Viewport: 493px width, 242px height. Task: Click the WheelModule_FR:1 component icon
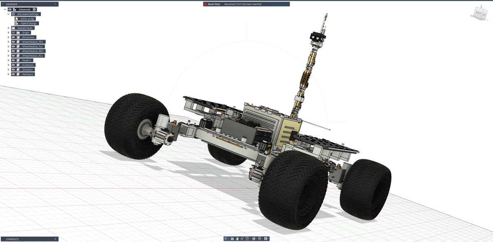[x=18, y=42]
